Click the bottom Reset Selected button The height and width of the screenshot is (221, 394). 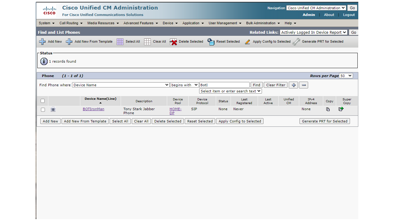(x=200, y=121)
